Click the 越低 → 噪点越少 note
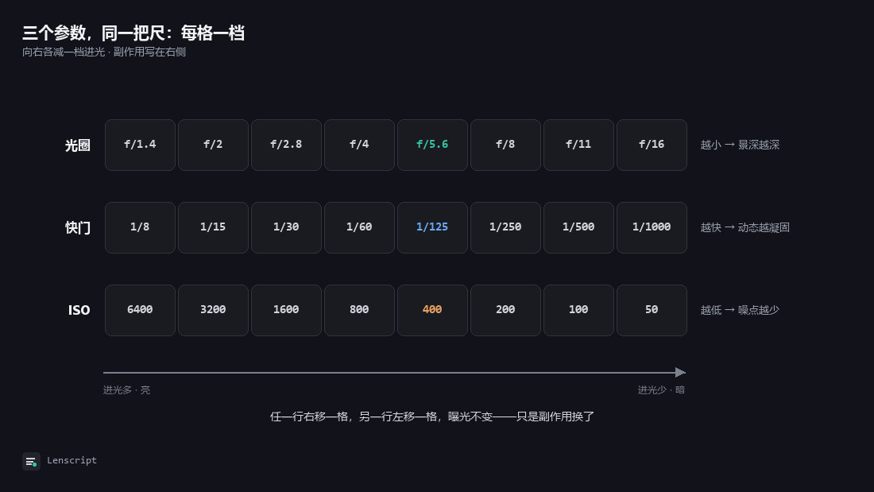 740,310
